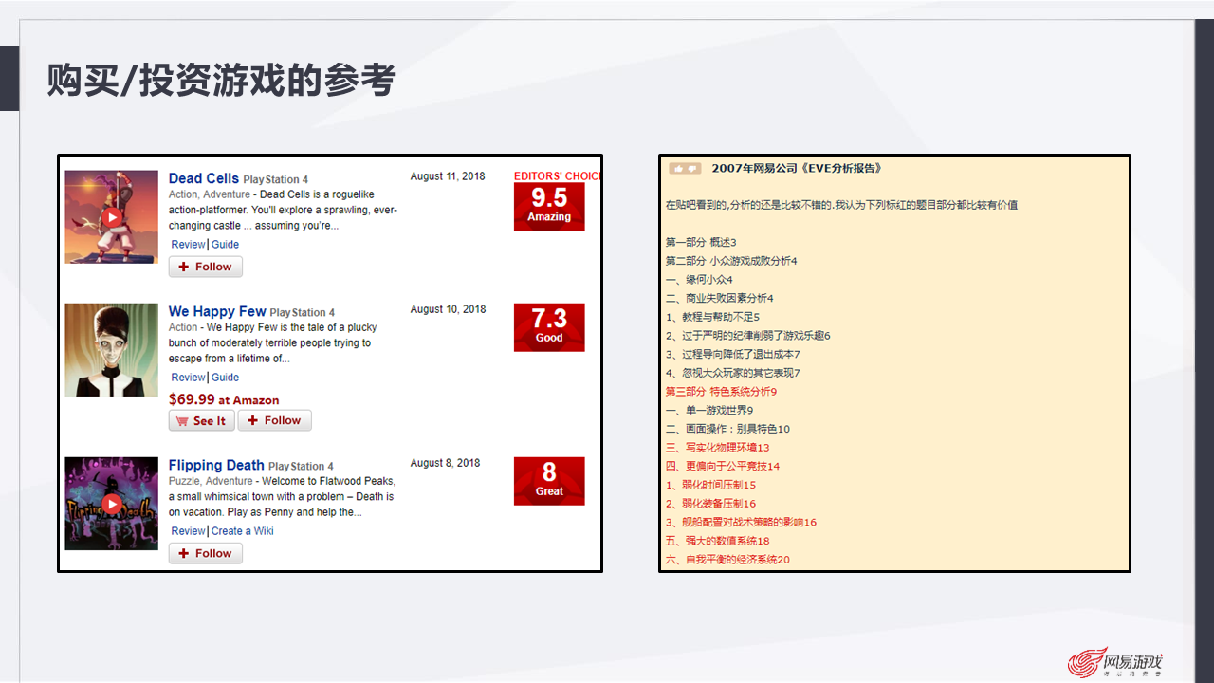Viewport: 1214px width, 683px height.
Task: Open the Review link for We Happy Few
Action: [x=187, y=377]
